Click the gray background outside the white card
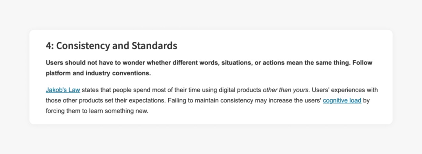Image resolution: width=422 pixels, height=154 pixels. pos(211,14)
